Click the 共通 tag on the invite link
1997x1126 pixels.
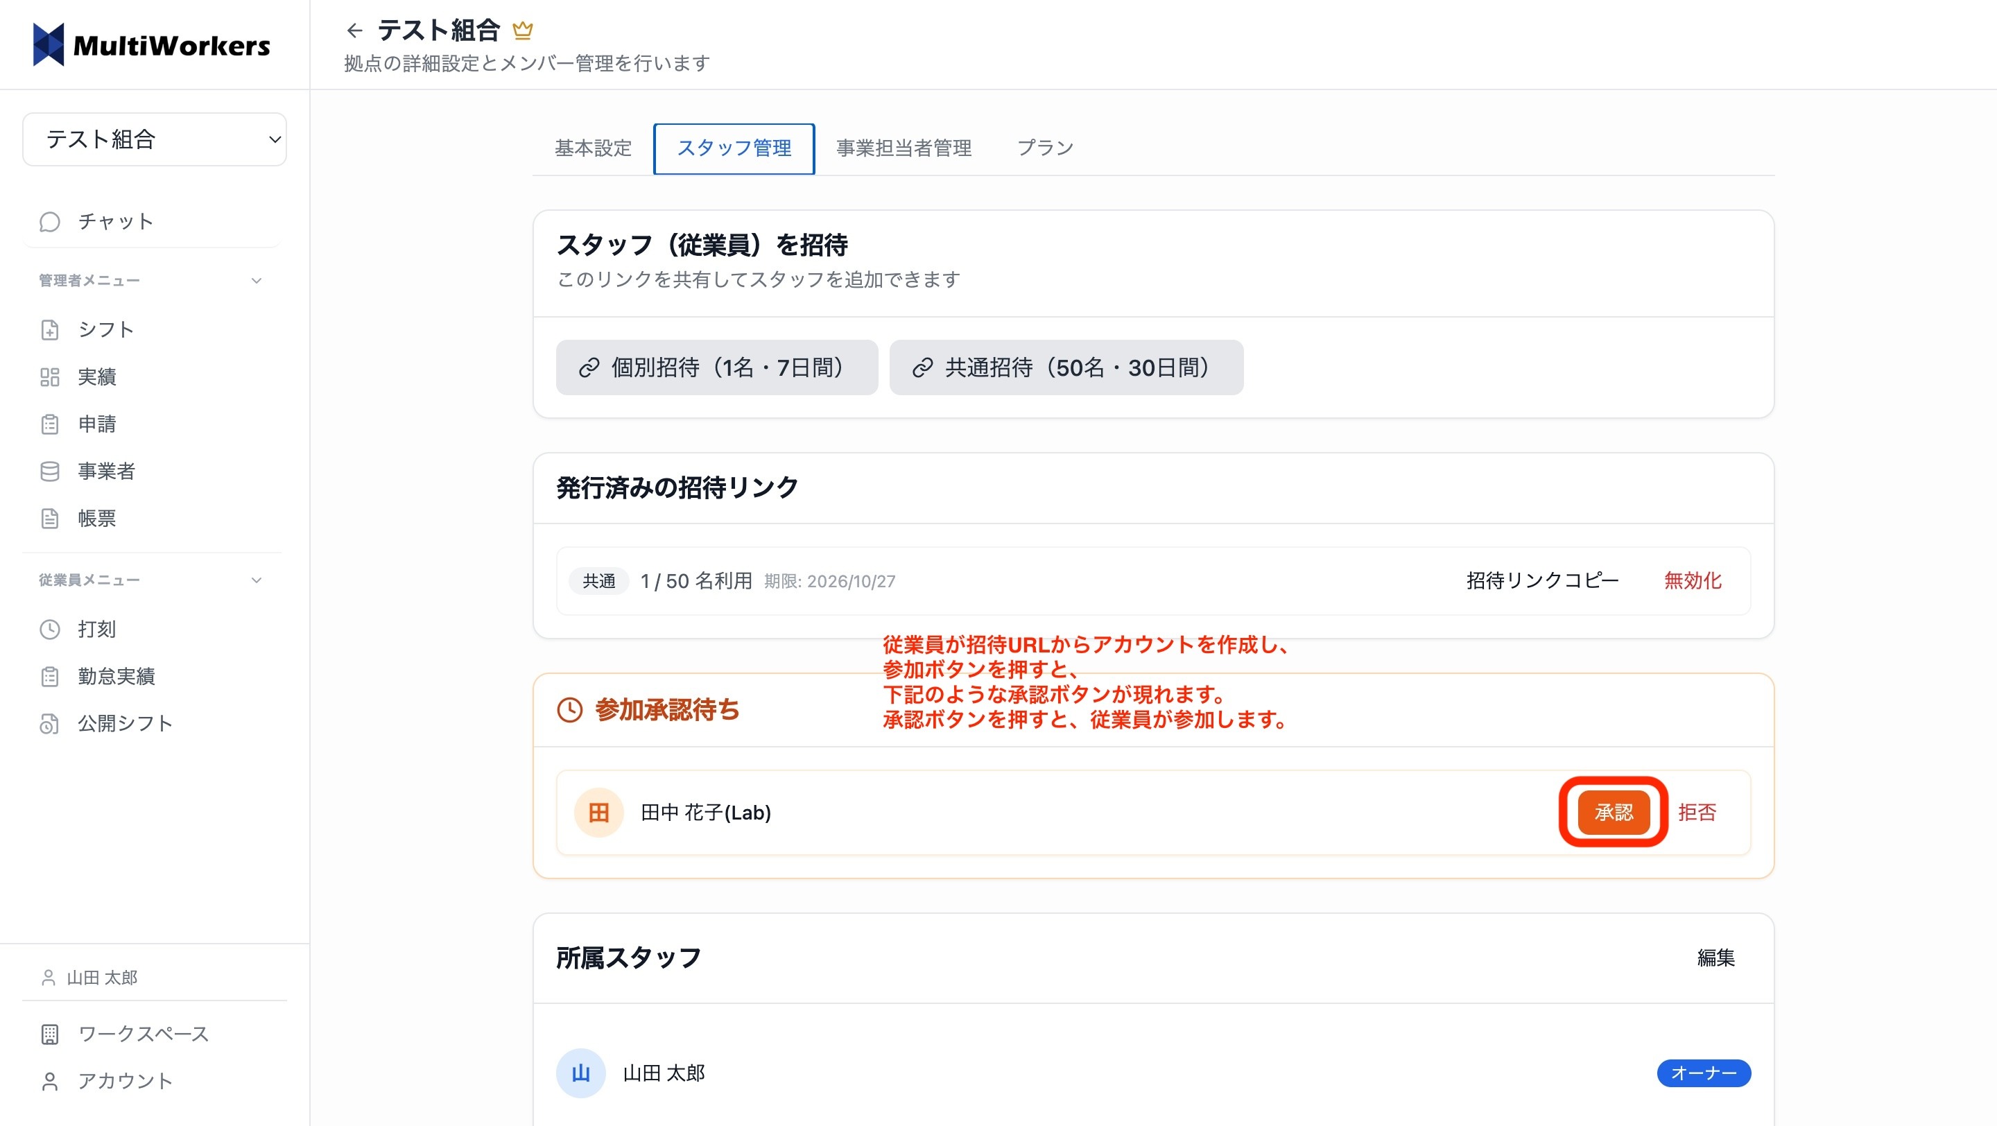pos(598,581)
